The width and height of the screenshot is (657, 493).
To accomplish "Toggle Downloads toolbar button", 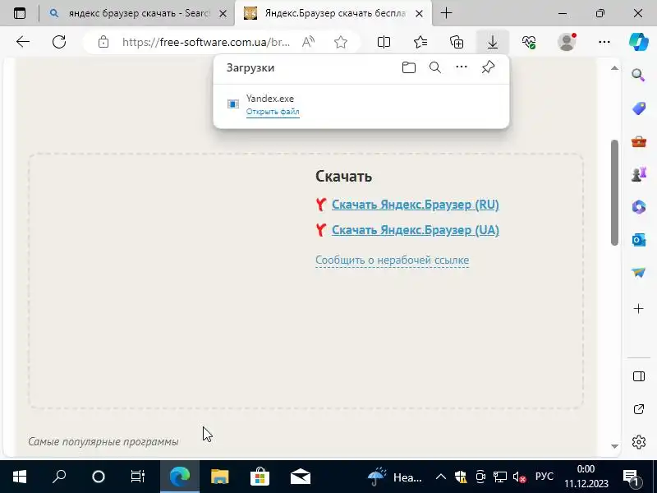I will click(x=493, y=42).
